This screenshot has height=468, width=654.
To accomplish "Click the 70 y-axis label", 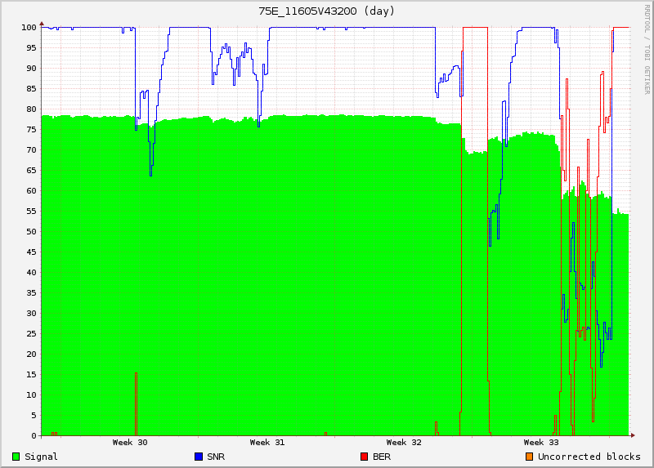I will (31, 150).
